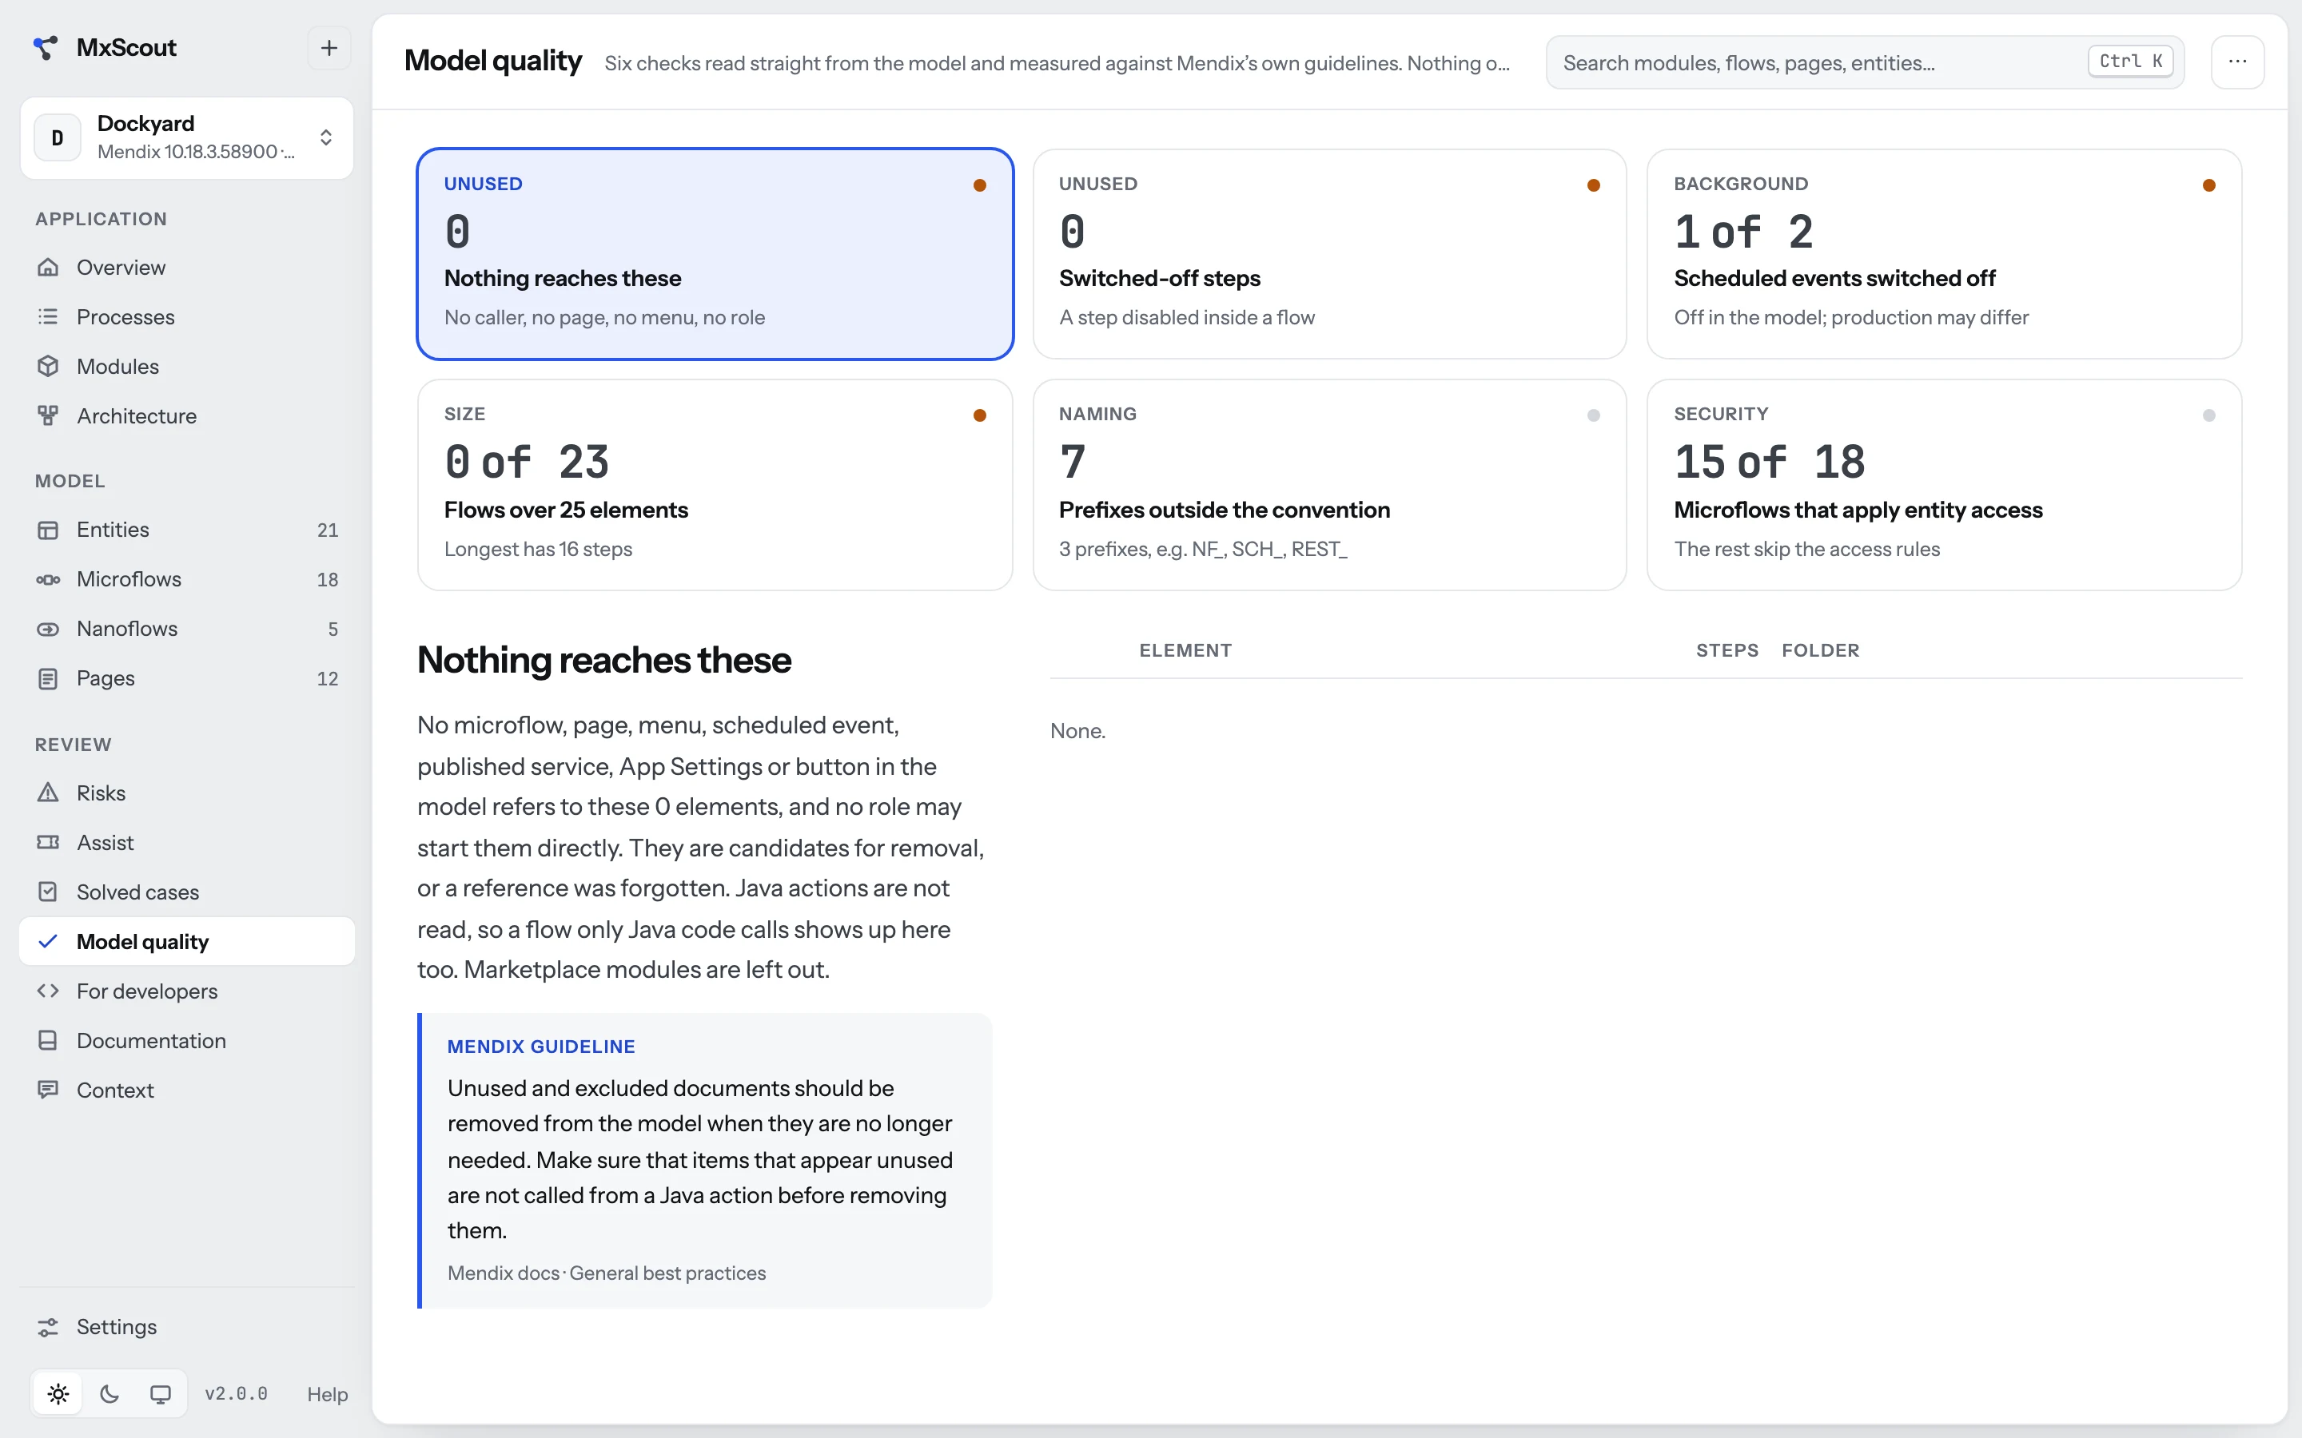
Task: Select the Flows over 25 elements card
Action: 715,485
